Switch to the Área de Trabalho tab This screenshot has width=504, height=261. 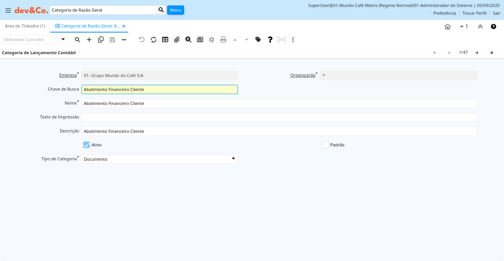25,26
